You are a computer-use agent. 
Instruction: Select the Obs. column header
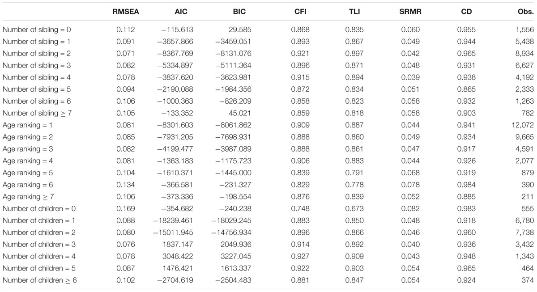click(525, 12)
